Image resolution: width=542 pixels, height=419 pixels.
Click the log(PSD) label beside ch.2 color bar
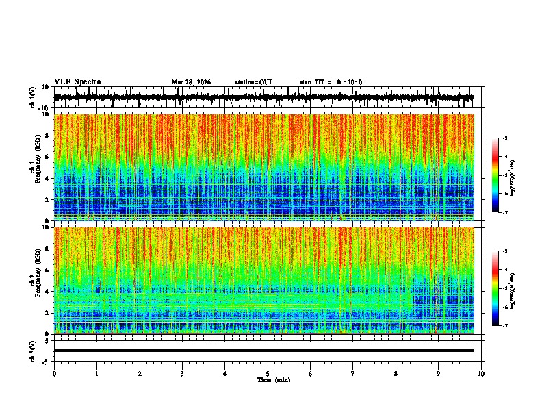[x=512, y=291]
